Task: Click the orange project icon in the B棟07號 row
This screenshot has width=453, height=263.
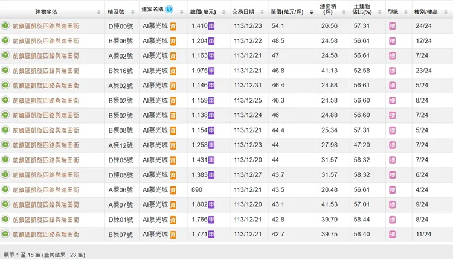Action: pyautogui.click(x=173, y=235)
